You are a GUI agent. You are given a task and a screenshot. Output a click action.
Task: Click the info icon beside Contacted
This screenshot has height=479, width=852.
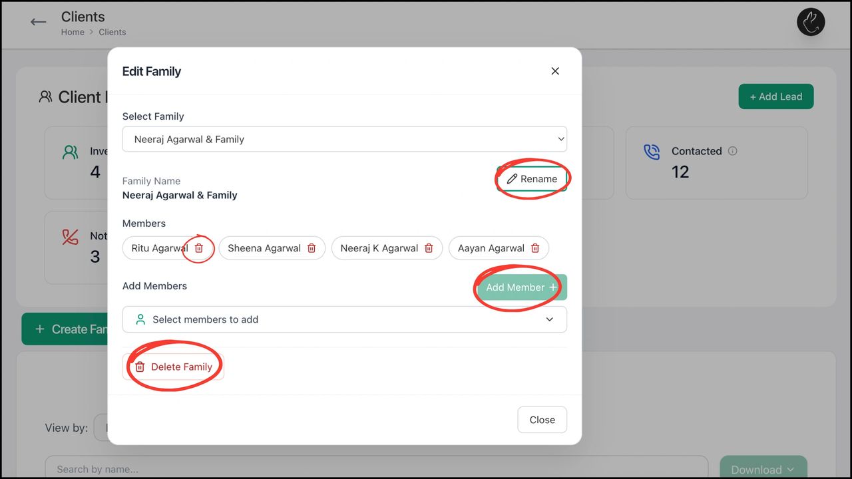point(733,151)
